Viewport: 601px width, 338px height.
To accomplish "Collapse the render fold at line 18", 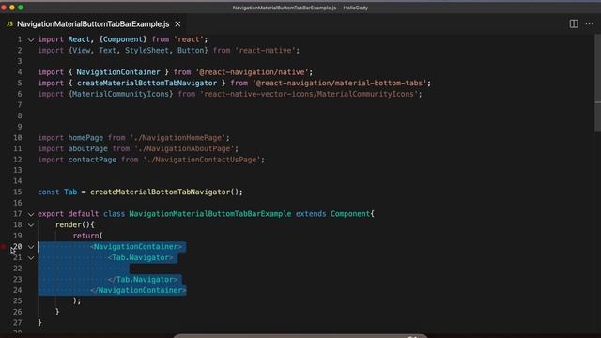I will coord(31,225).
